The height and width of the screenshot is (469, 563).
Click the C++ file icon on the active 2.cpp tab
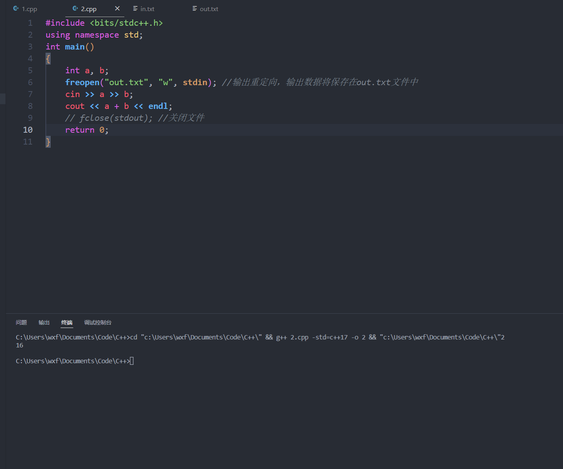pos(75,8)
